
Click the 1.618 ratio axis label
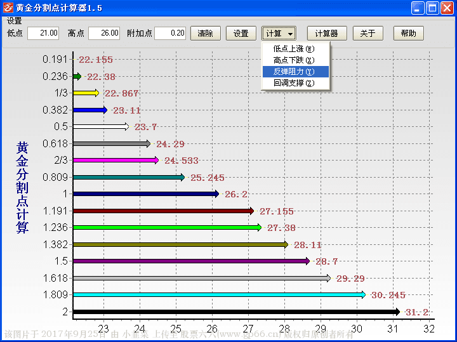point(55,278)
